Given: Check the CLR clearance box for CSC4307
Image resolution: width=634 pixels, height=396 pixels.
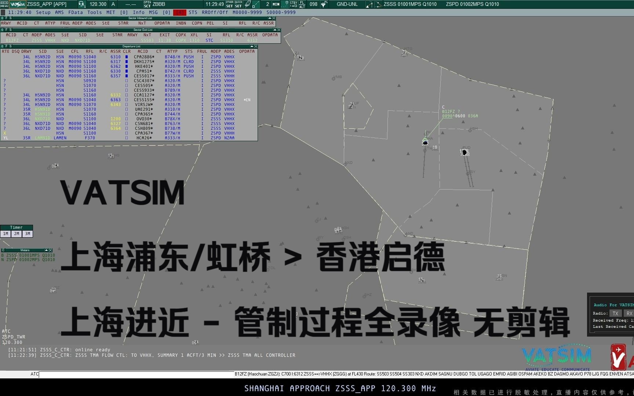Looking at the screenshot, I should tap(127, 81).
